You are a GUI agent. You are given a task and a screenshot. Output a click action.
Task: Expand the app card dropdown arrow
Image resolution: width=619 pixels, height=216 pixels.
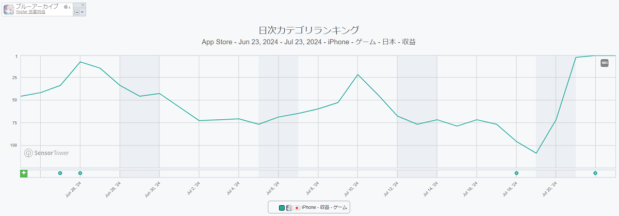[x=82, y=12]
